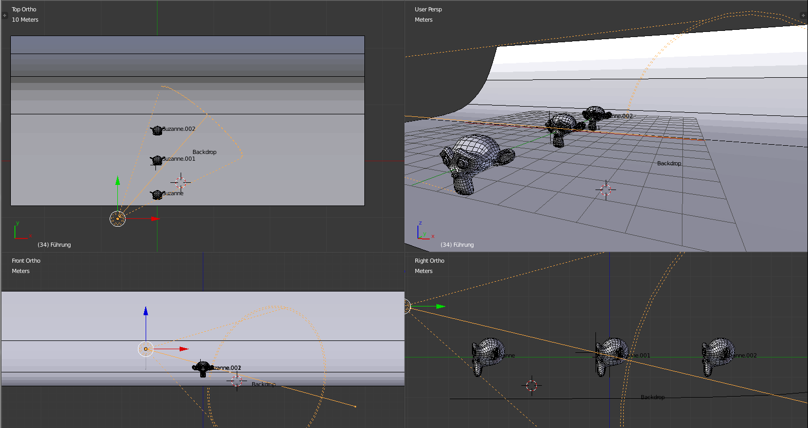Select Suzanne.002 monkey in Right Ortho view
Image resolution: width=808 pixels, height=428 pixels.
pos(718,356)
